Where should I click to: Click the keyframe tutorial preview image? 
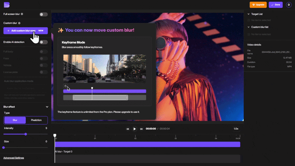105,69
